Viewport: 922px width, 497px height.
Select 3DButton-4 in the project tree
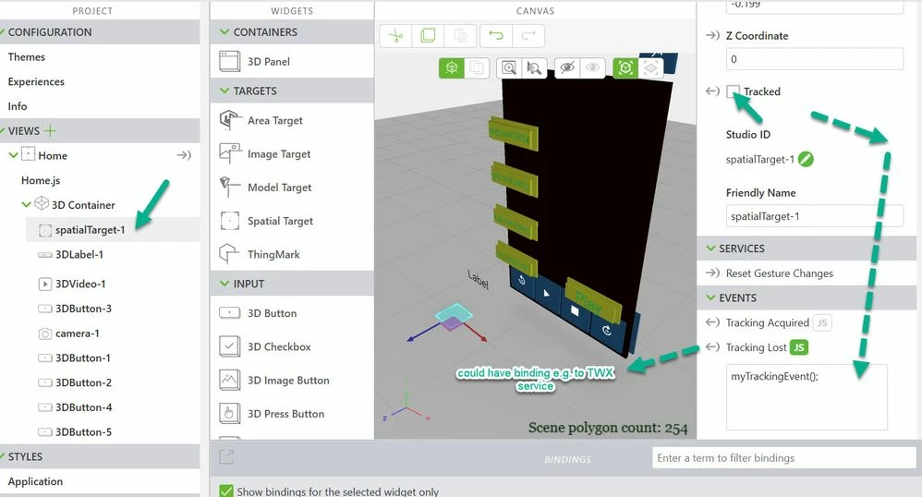(83, 407)
